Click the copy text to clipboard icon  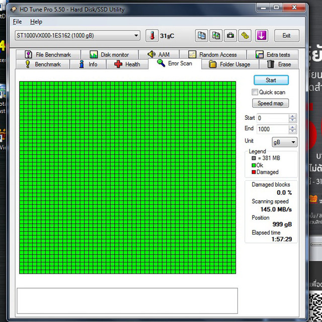click(x=201, y=36)
